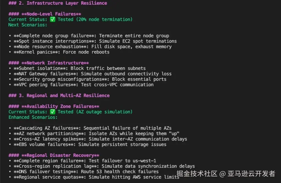
Task: Click the 'Spot instance interruptions' bullet line
Action: click(x=93, y=41)
